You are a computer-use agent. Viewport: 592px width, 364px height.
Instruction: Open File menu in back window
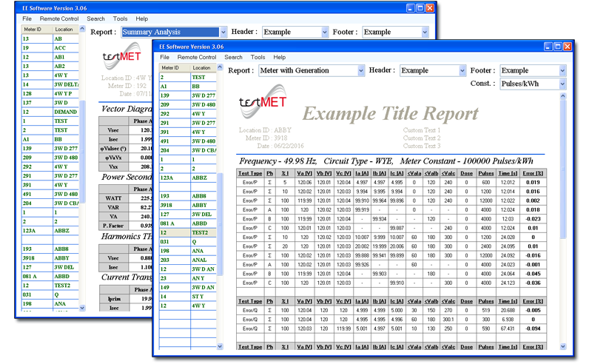tap(27, 18)
